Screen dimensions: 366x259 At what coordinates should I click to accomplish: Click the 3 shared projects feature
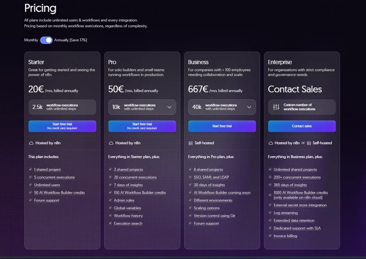click(128, 170)
